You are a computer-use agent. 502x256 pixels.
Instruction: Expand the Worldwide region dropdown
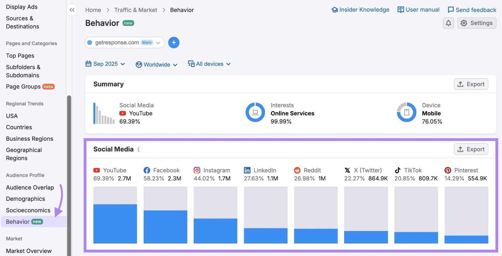157,65
